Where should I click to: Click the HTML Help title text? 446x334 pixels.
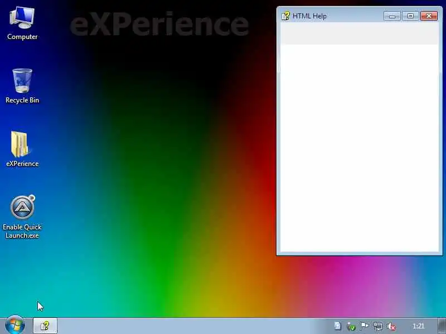coord(309,16)
